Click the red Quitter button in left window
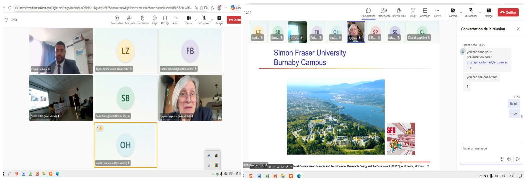The width and height of the screenshot is (527, 181). 234,20
